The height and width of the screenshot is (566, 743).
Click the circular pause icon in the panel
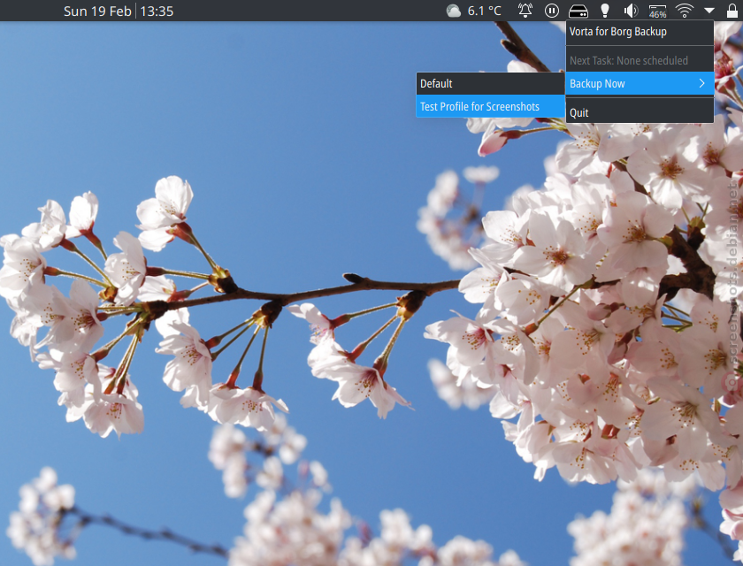(552, 11)
